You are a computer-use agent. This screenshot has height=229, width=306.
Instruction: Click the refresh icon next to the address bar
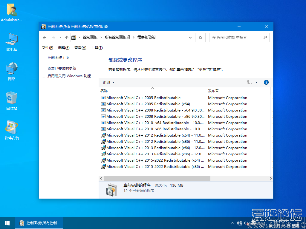[x=200, y=37]
